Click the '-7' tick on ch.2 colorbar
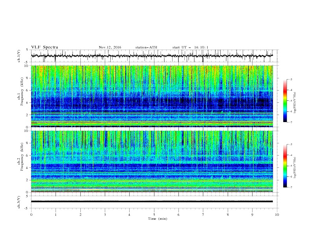 tap(291, 187)
